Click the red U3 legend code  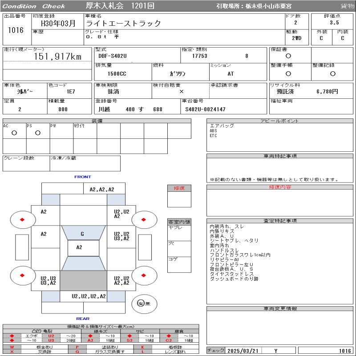pyautogui.click(x=51, y=340)
